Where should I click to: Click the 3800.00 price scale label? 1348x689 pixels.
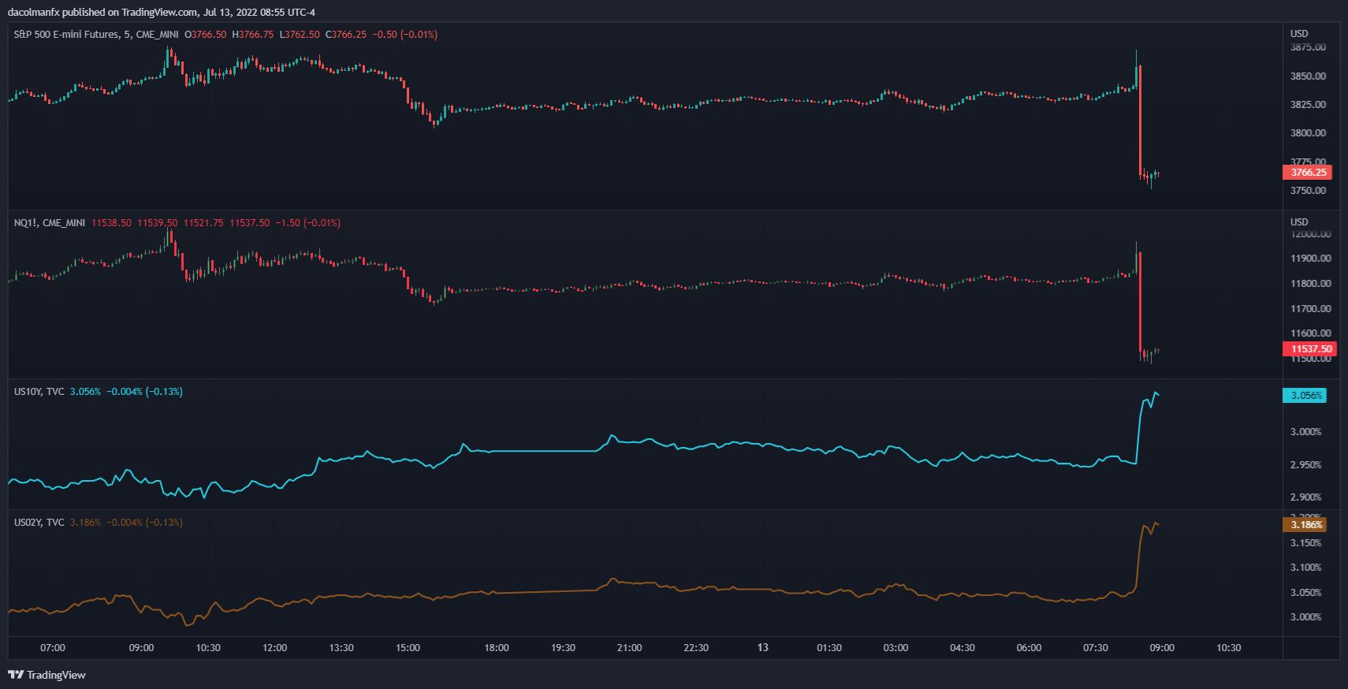click(1308, 133)
